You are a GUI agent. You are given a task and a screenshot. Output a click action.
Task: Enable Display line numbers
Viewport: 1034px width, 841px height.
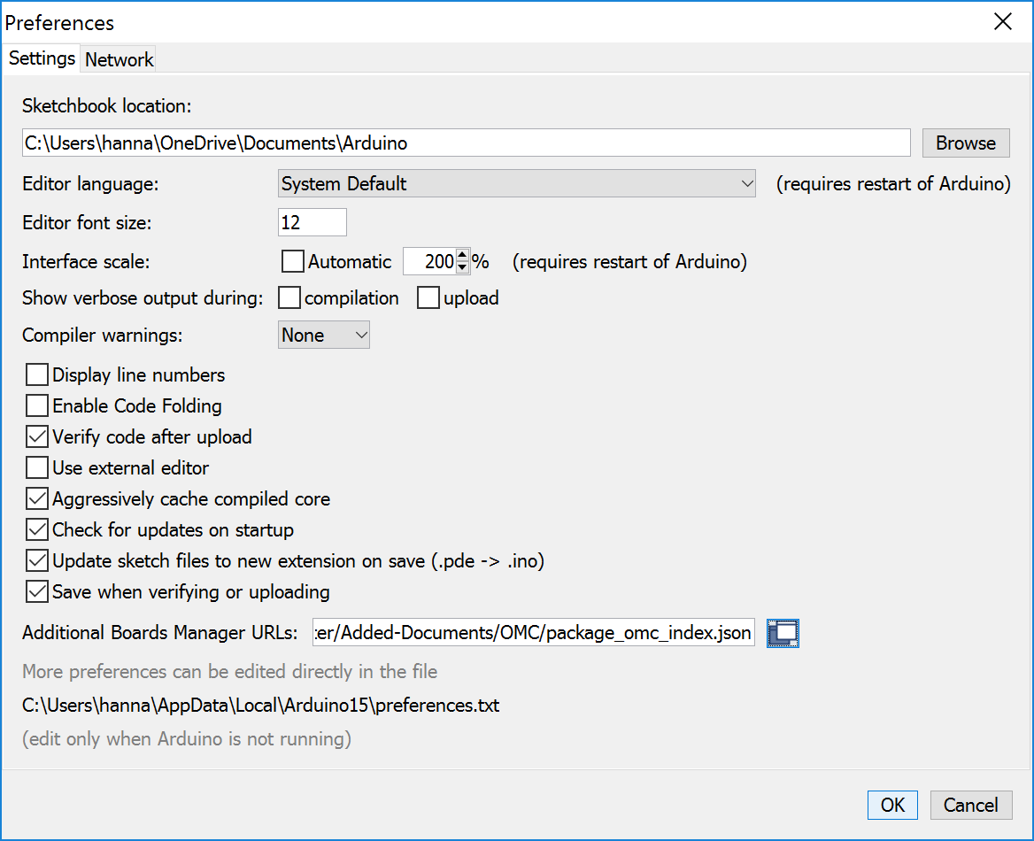[36, 374]
